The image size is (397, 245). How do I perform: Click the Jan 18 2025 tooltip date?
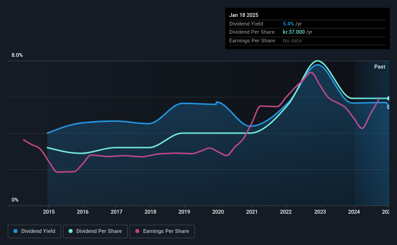(x=244, y=15)
